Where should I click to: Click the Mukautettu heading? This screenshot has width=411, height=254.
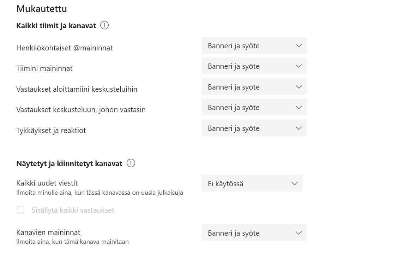(42, 9)
